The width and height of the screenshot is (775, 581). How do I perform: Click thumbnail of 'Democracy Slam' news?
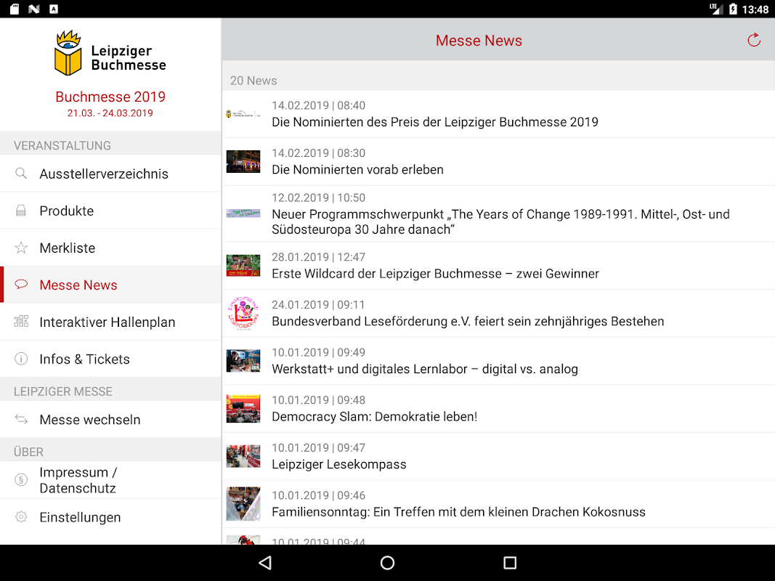click(243, 409)
